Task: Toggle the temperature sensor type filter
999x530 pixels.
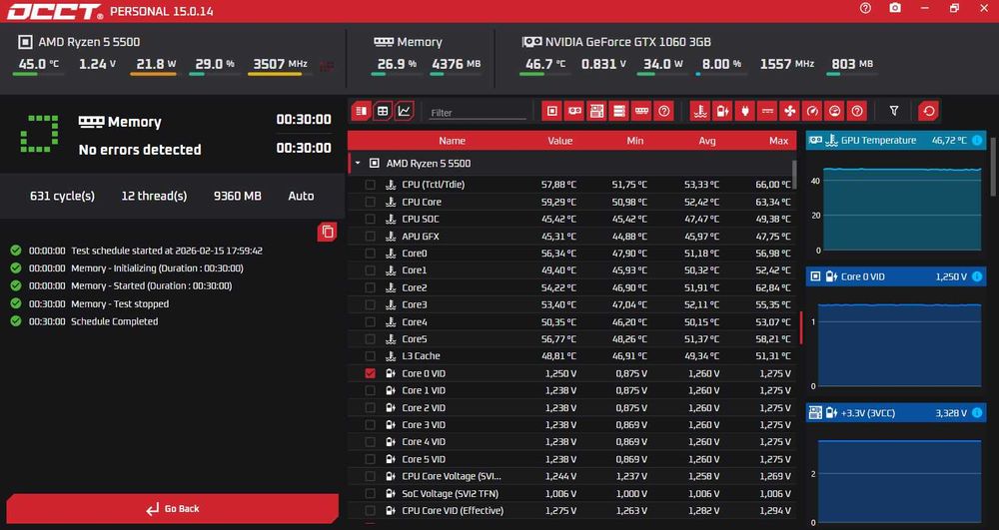Action: click(x=699, y=111)
